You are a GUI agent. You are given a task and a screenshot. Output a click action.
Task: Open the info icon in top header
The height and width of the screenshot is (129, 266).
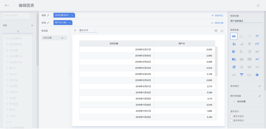pyautogui.click(x=258, y=6)
